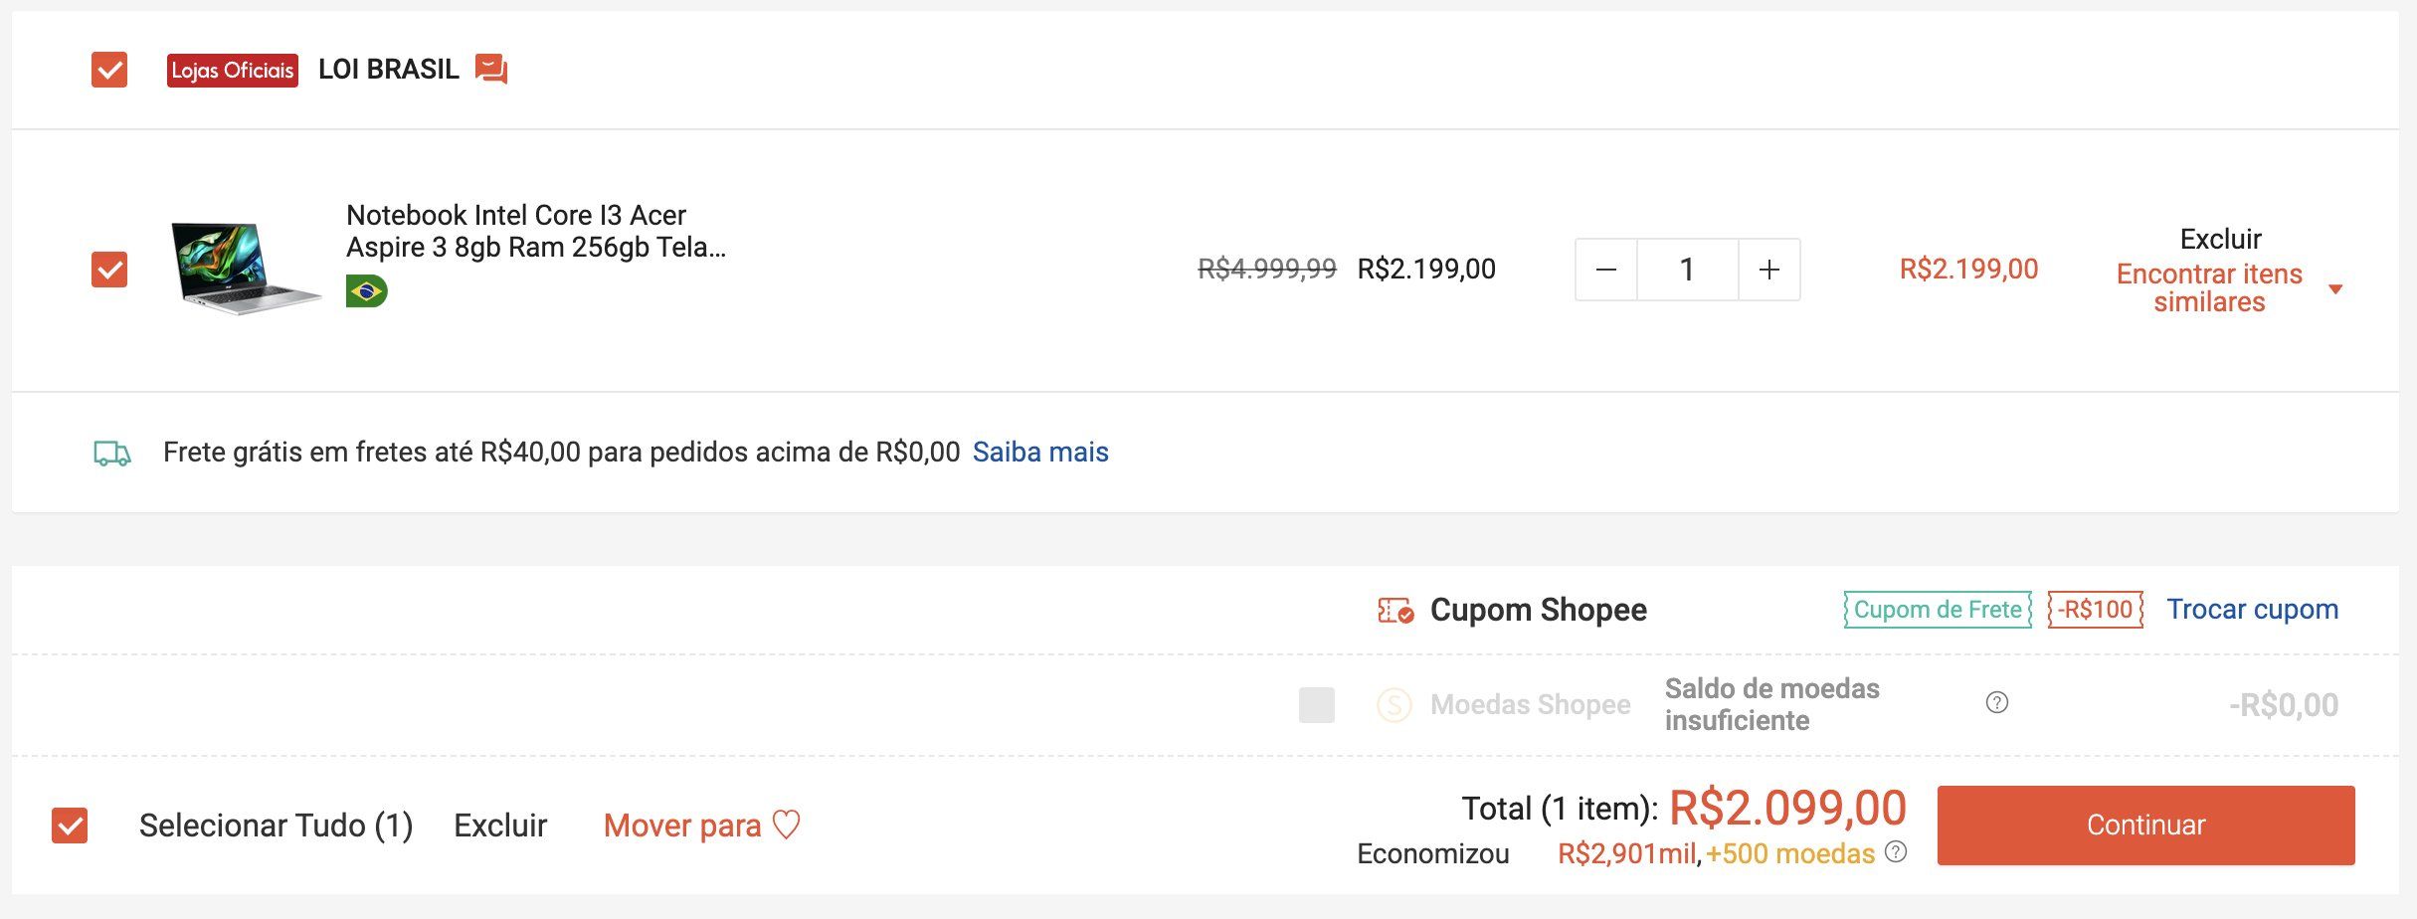Click Trocar cupom to change voucher
This screenshot has height=919, width=2417.
(x=2252, y=609)
